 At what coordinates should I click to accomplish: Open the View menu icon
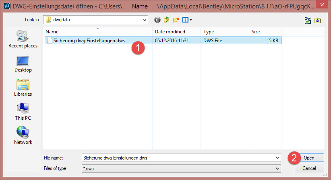click(187, 20)
